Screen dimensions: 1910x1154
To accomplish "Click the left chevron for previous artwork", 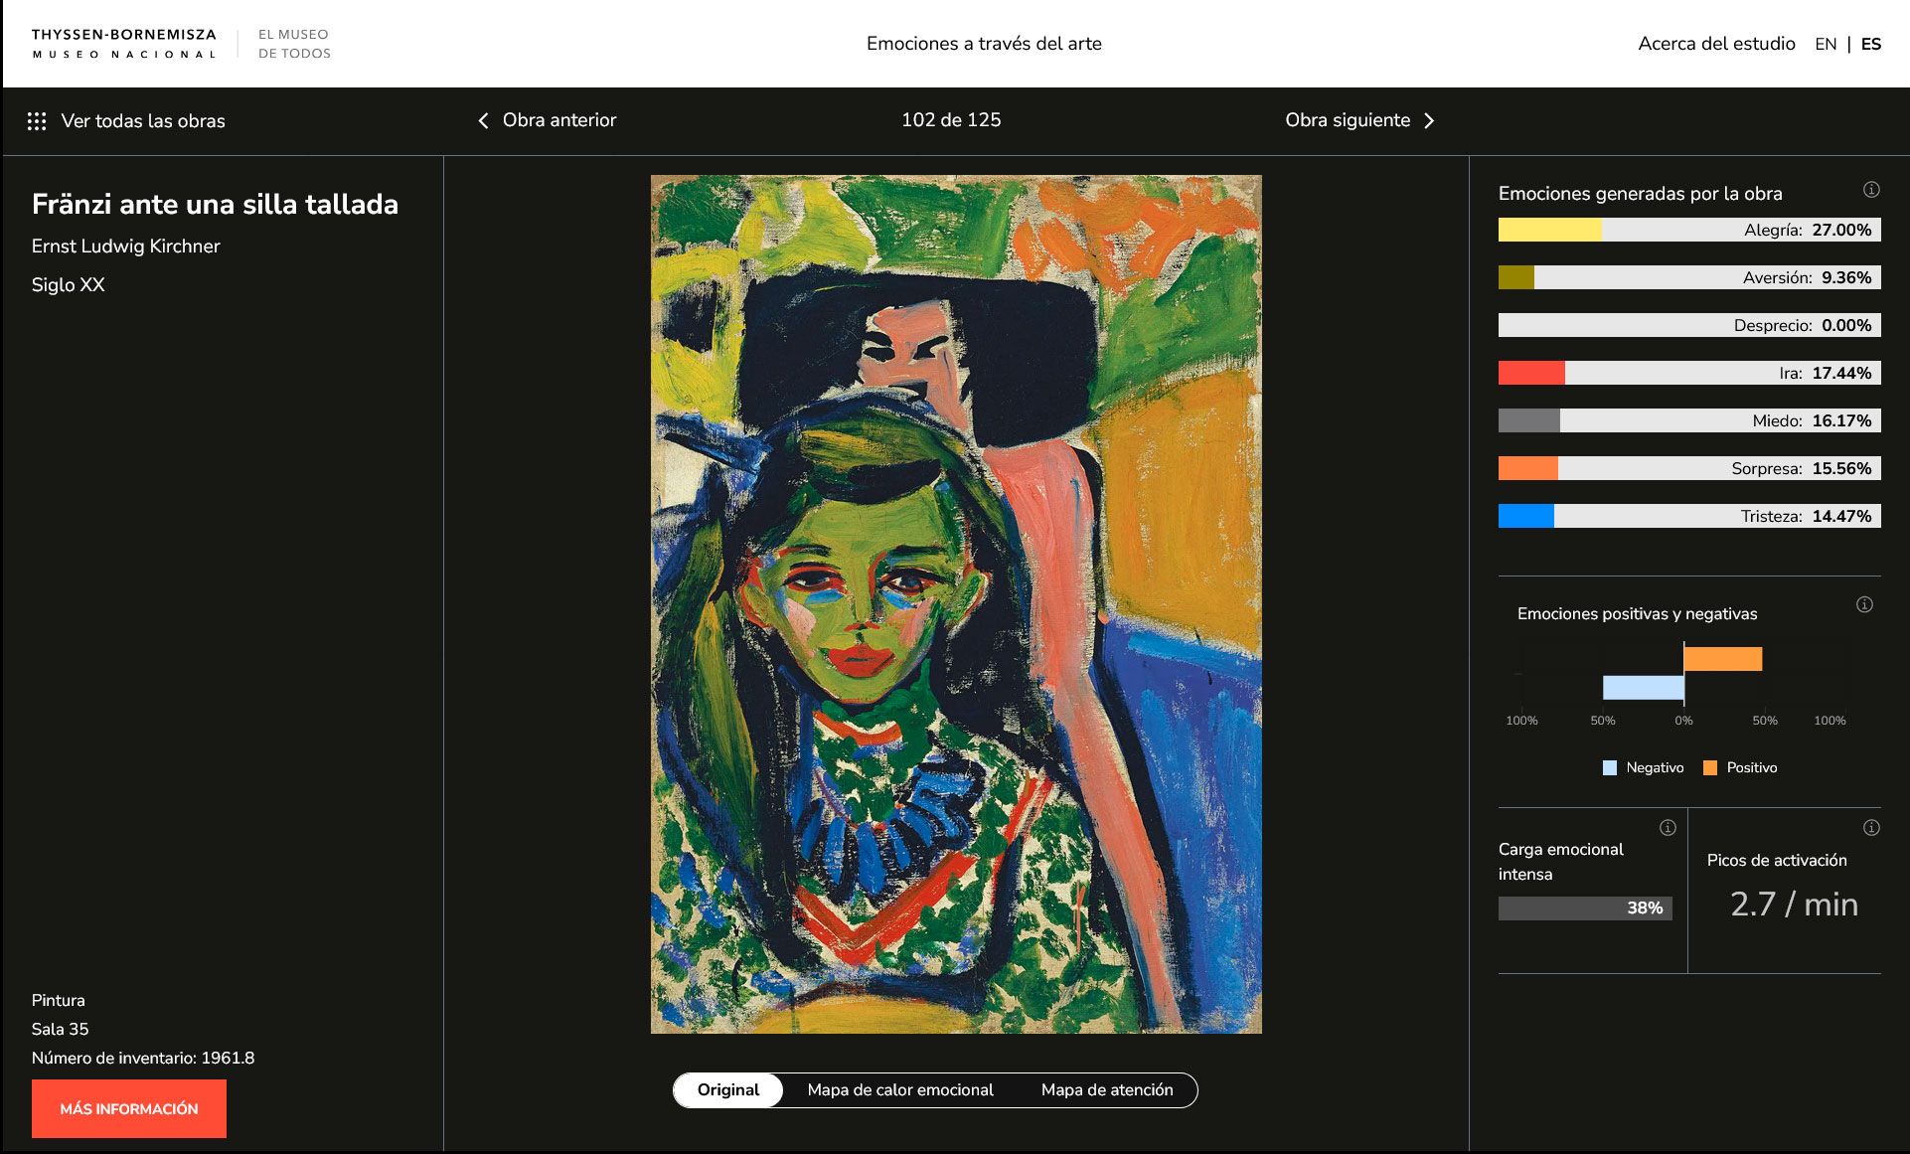I will 484,120.
